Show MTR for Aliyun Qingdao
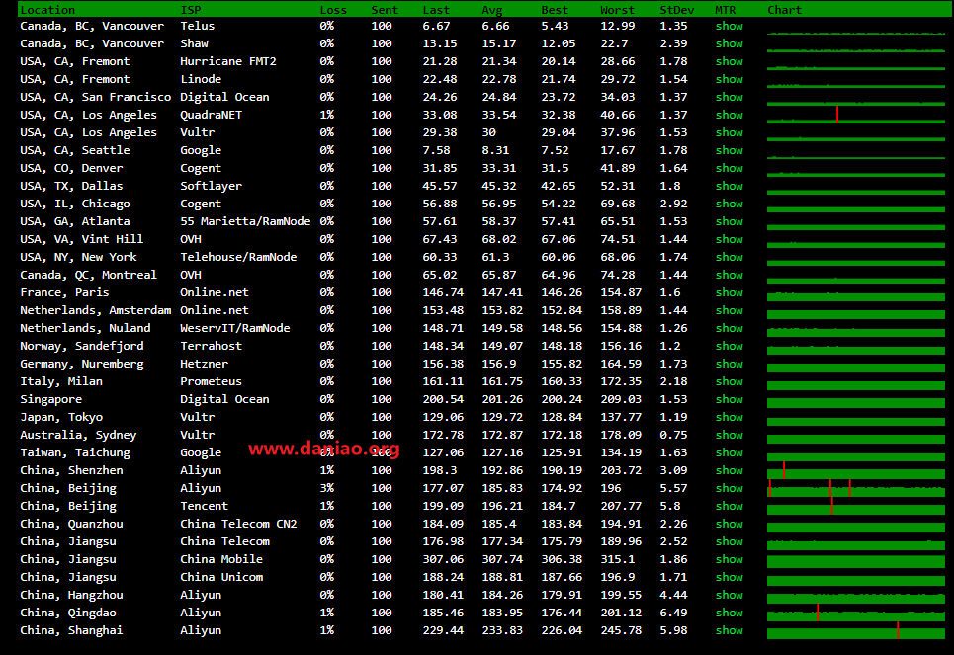 (729, 614)
